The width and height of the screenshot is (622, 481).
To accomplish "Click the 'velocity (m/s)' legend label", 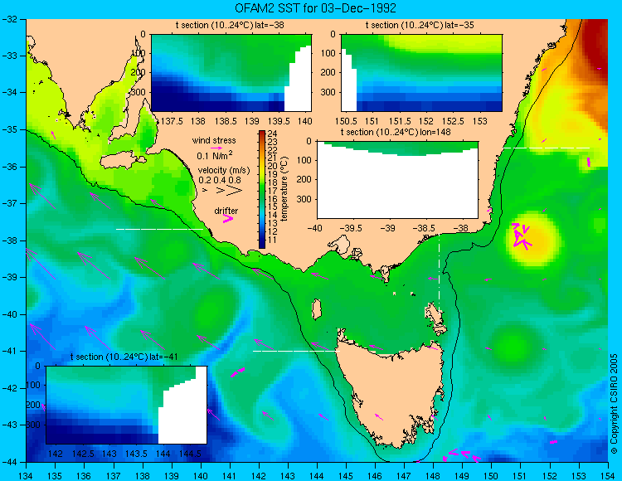I will point(224,171).
